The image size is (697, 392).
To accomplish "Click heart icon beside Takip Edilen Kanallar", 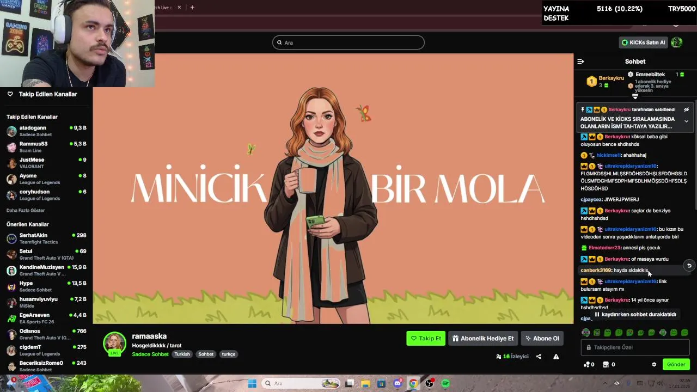I will (x=10, y=94).
